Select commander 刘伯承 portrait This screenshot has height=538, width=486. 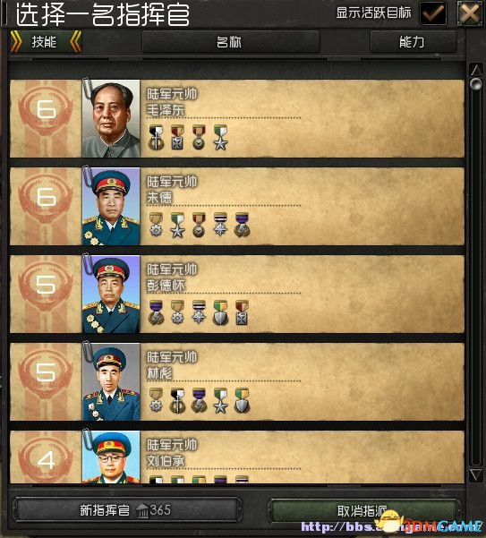coord(111,457)
